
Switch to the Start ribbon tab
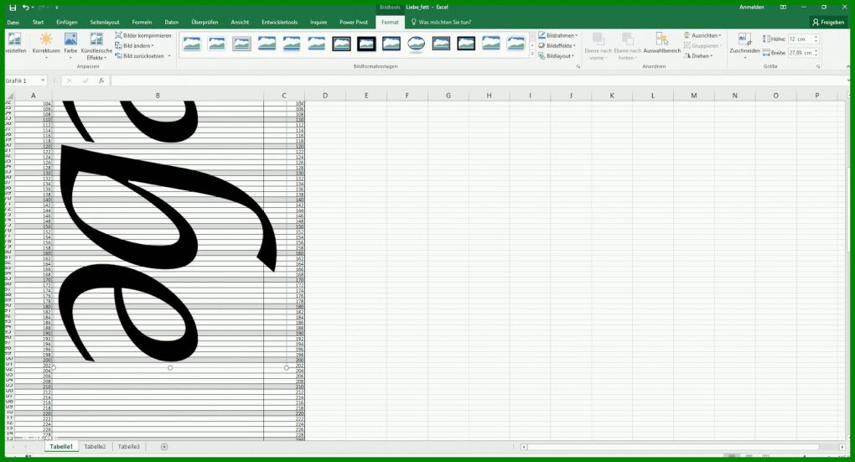coord(39,23)
